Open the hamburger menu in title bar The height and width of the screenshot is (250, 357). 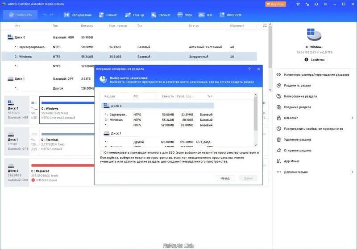click(325, 4)
